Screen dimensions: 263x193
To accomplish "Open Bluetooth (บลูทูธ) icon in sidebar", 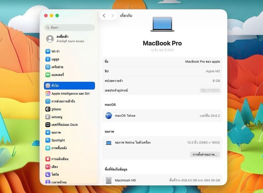I will [48, 59].
